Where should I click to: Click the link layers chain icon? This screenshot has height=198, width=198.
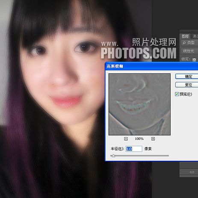[x=192, y=172]
